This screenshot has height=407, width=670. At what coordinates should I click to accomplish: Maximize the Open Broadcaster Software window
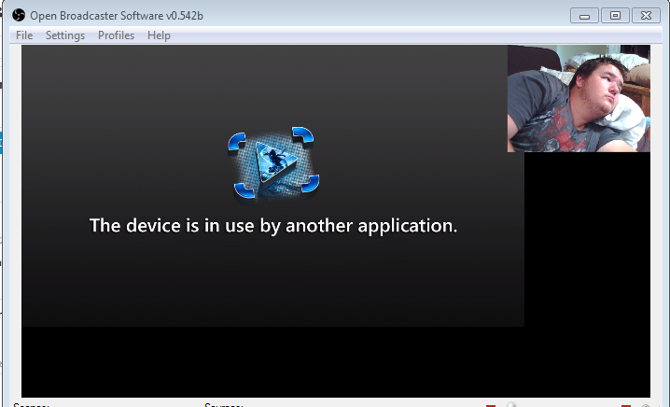coord(615,16)
